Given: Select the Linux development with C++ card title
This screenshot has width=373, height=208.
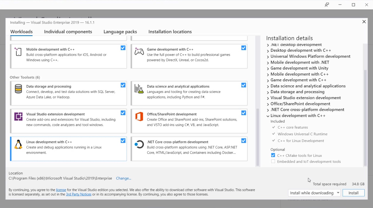Looking at the screenshot, I should (49, 142).
